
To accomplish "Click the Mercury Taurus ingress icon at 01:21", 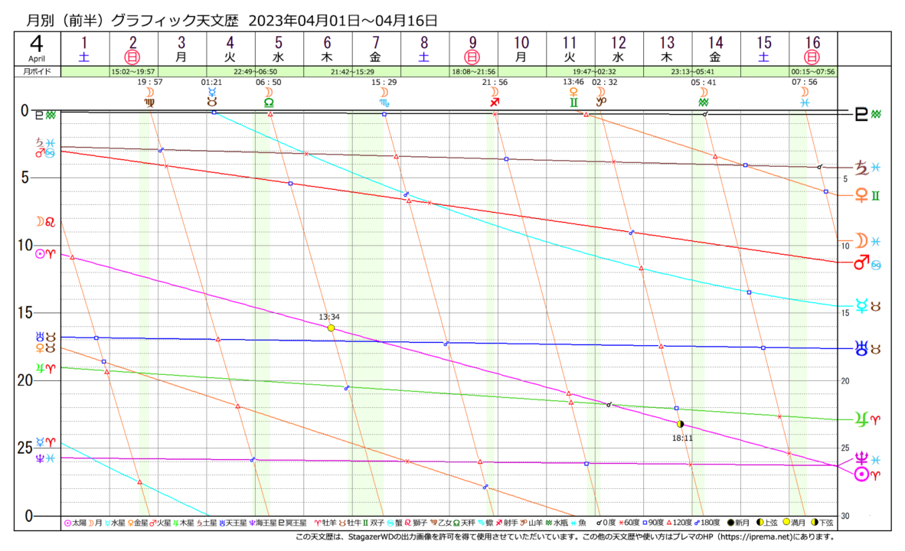I will tap(211, 96).
